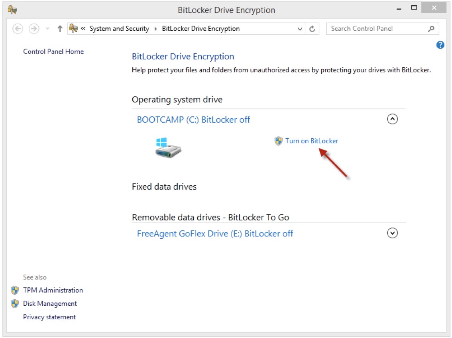Expand the FreeAgent GoFlex Drive section
The image size is (452, 338).
[392, 233]
